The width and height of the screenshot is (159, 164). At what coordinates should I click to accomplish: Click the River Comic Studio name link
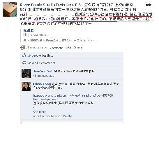click(37, 5)
